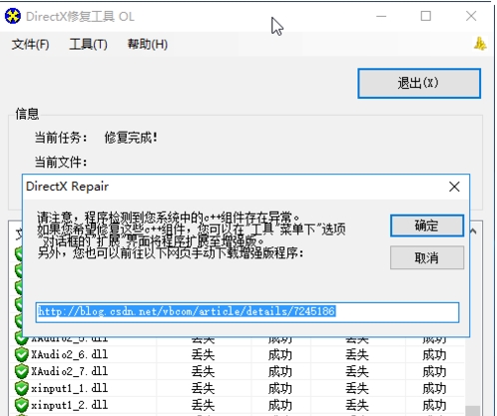
Task: Click second 丢失 cell in xinput1_2.dll row
Action: click(x=357, y=405)
